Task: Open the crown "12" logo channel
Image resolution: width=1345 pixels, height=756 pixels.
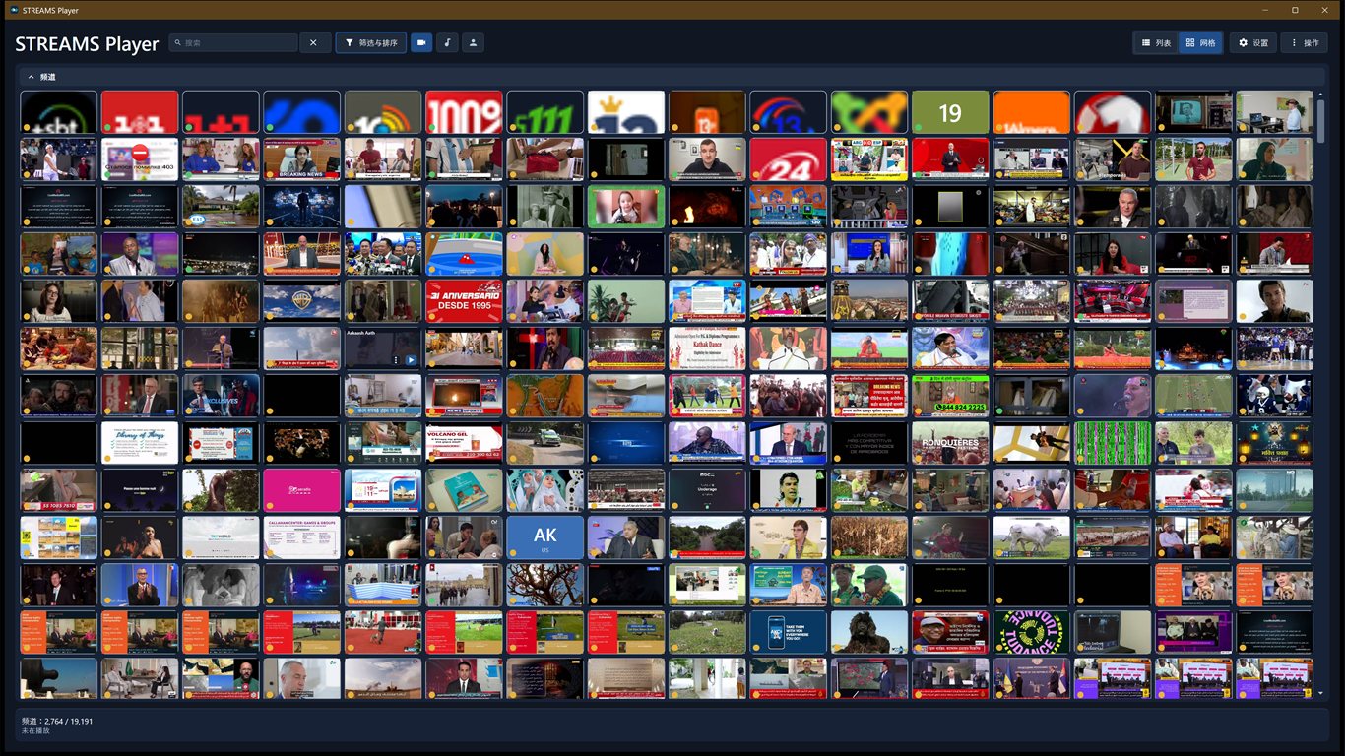Action: pyautogui.click(x=626, y=112)
